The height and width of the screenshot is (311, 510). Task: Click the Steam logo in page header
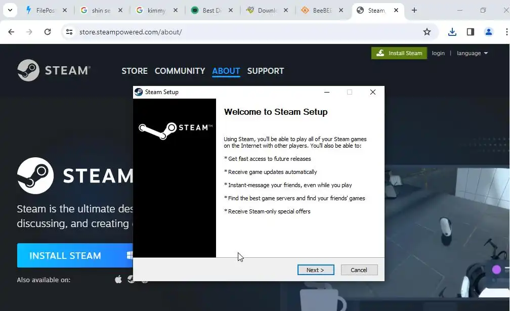pos(54,70)
